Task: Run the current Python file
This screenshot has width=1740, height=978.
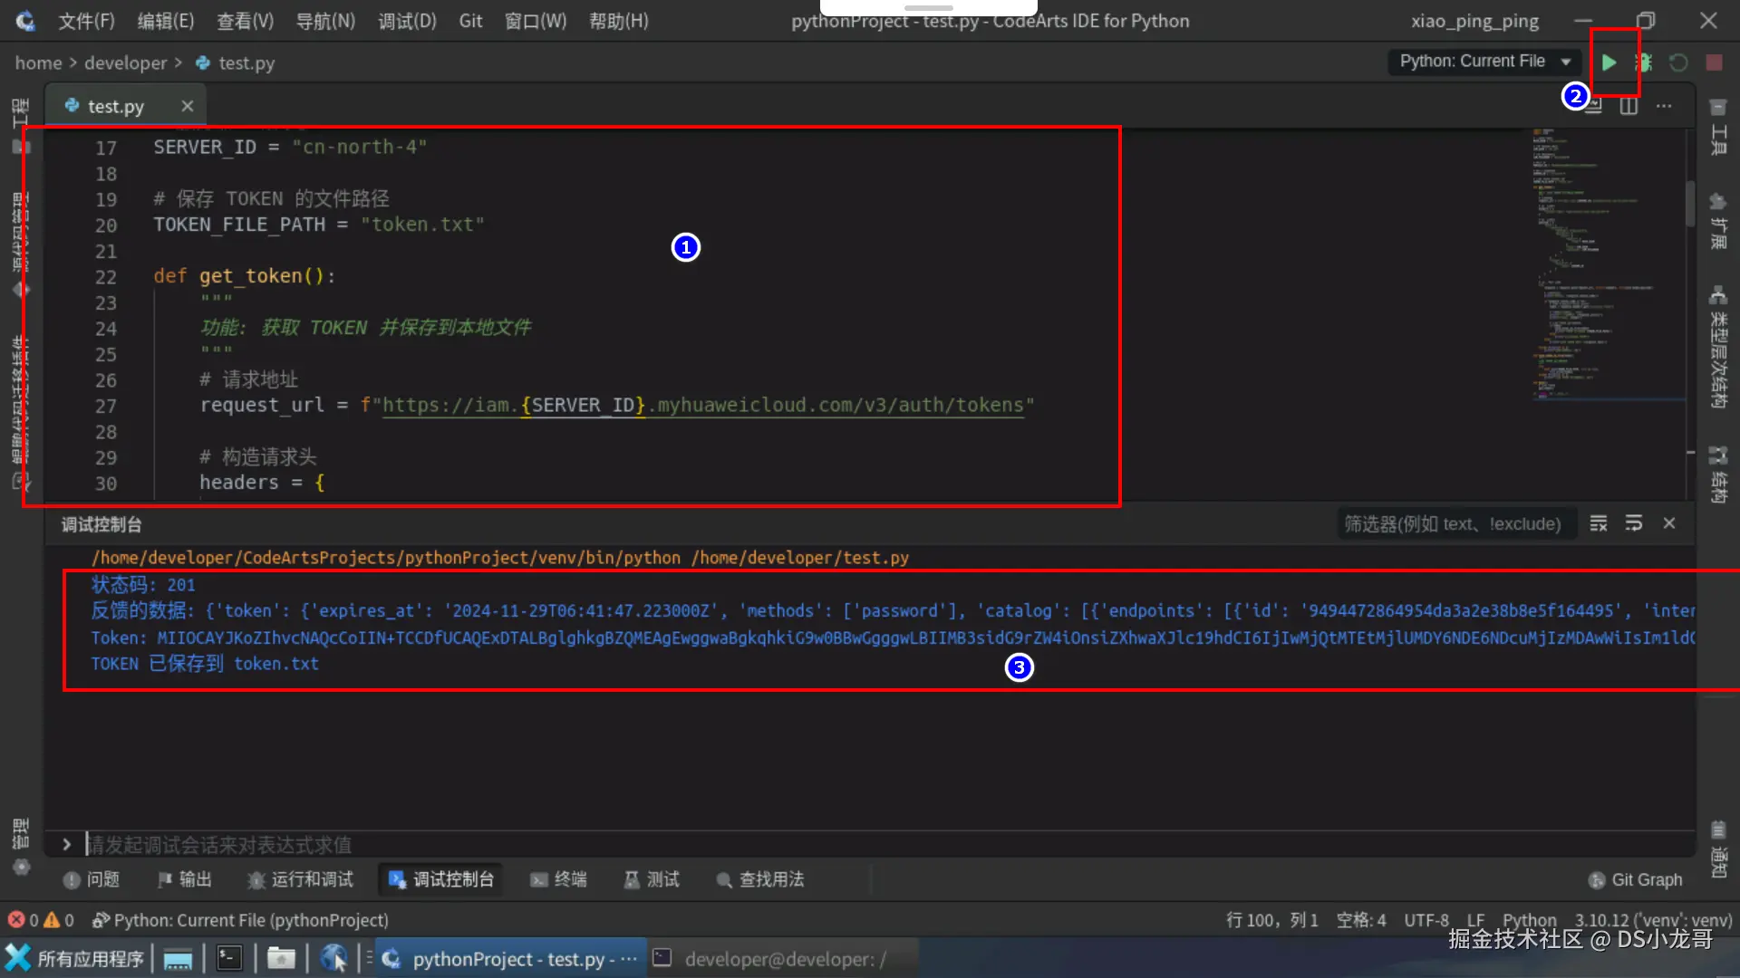Action: point(1609,62)
